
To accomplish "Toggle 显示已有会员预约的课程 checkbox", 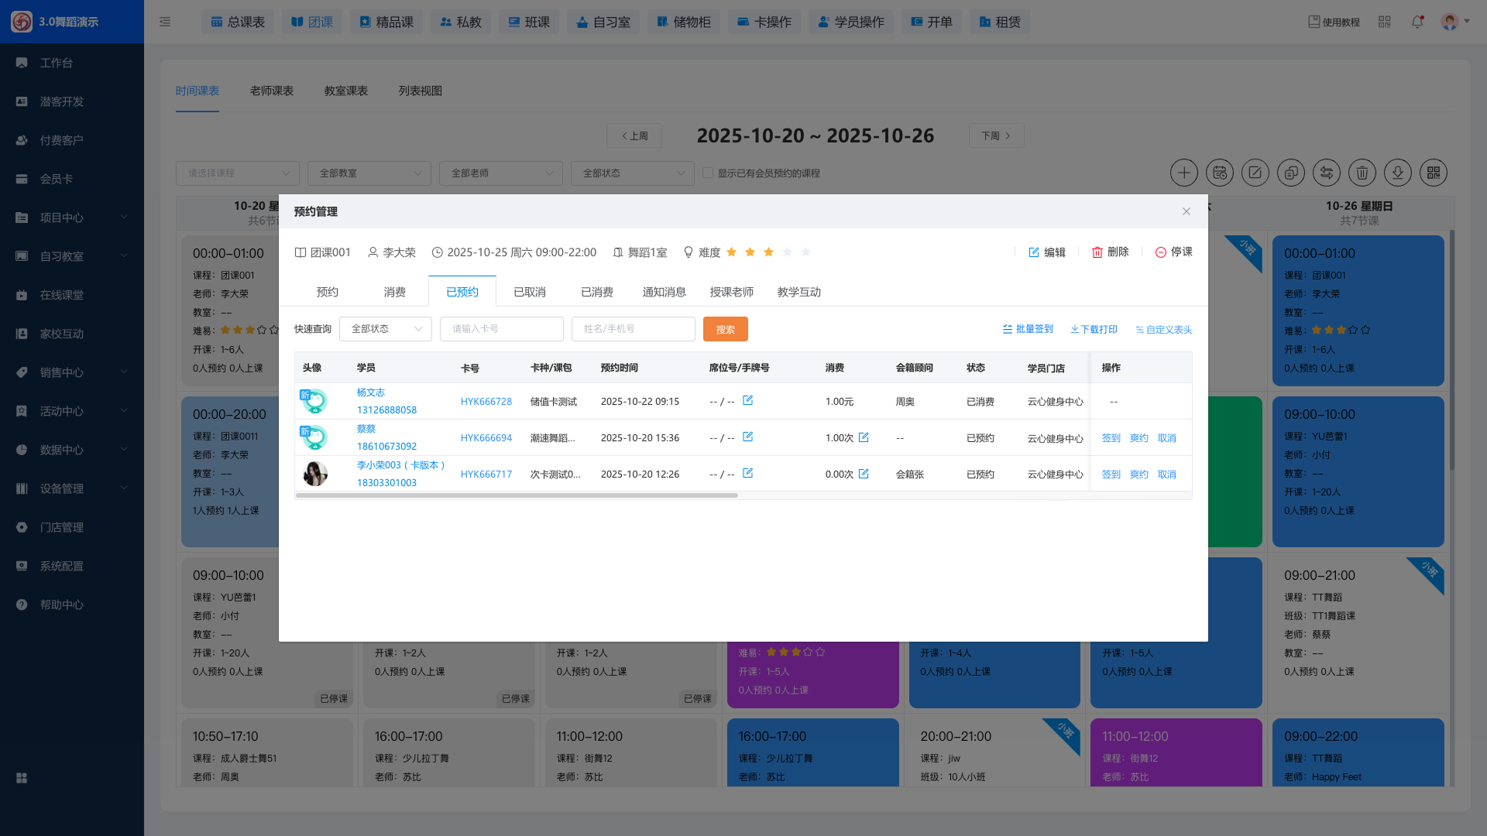I will [x=708, y=173].
